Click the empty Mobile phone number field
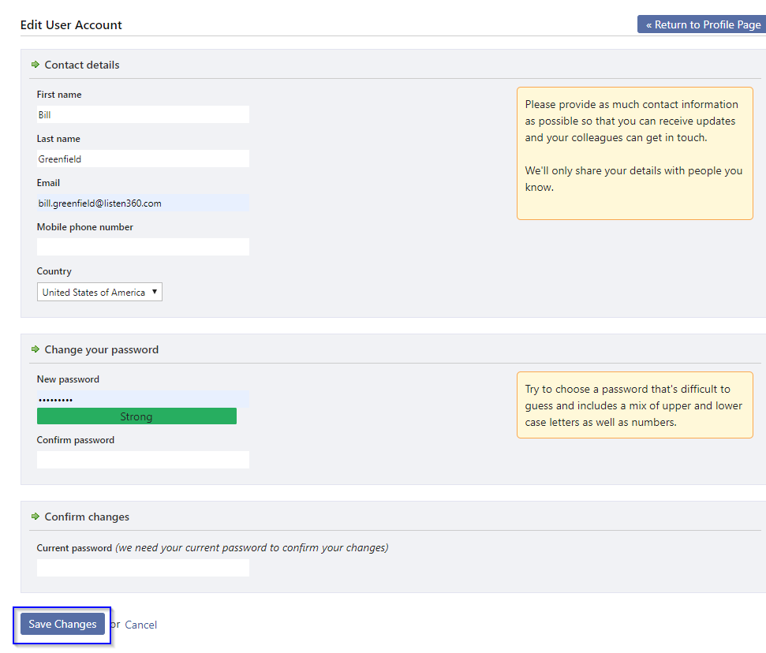The width and height of the screenshot is (766, 653). pyautogui.click(x=143, y=247)
